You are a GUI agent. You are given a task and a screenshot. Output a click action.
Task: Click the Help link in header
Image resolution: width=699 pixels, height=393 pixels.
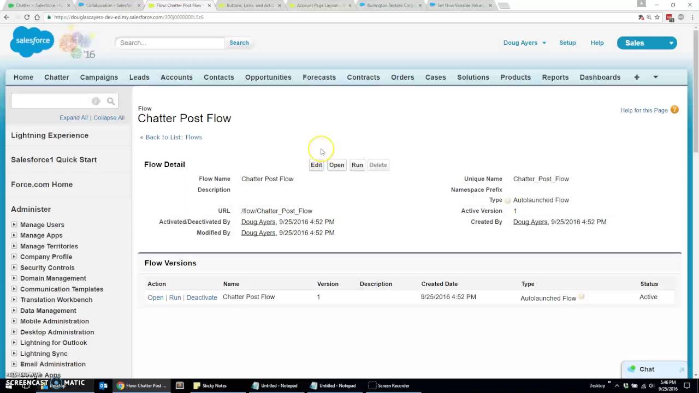coord(597,43)
